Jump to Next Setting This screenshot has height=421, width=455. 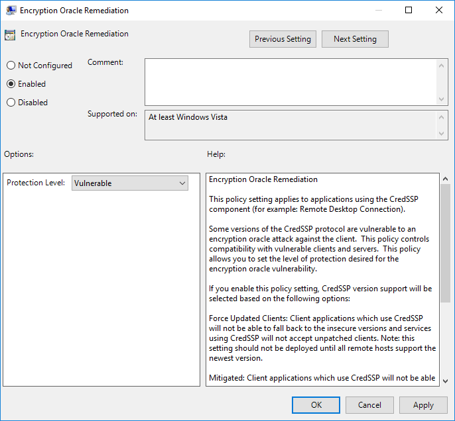355,39
